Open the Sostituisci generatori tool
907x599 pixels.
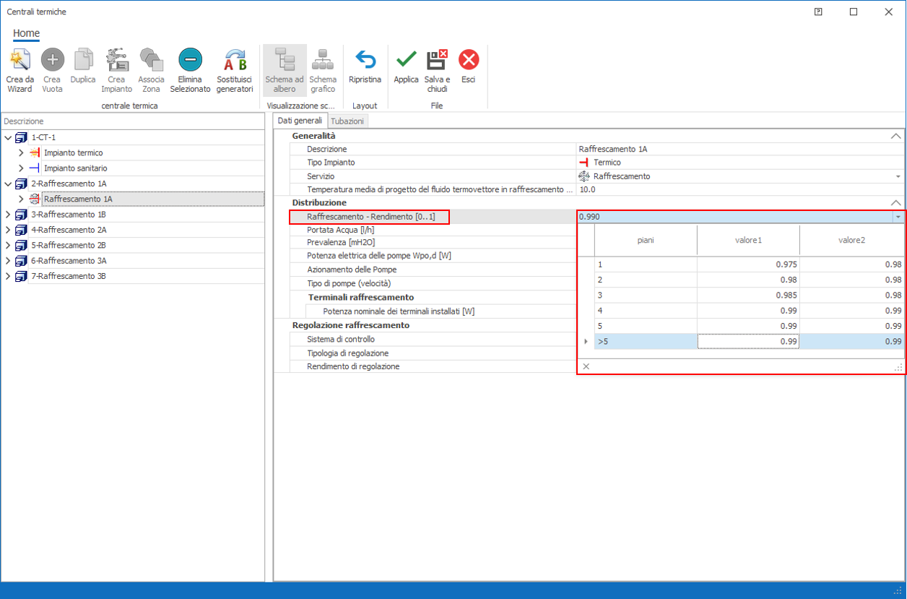[235, 61]
